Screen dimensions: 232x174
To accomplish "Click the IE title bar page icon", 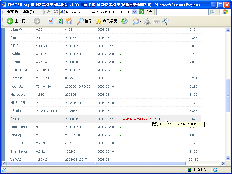I will click(4, 5).
